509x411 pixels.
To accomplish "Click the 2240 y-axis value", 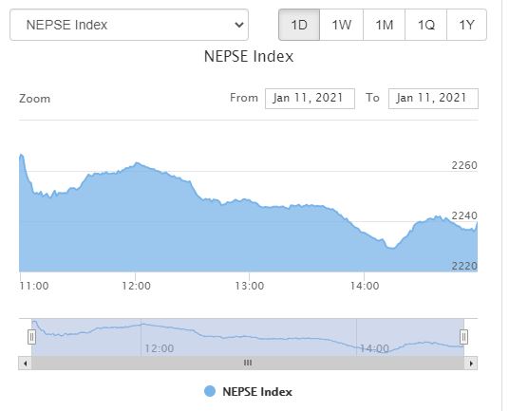I will click(464, 215).
